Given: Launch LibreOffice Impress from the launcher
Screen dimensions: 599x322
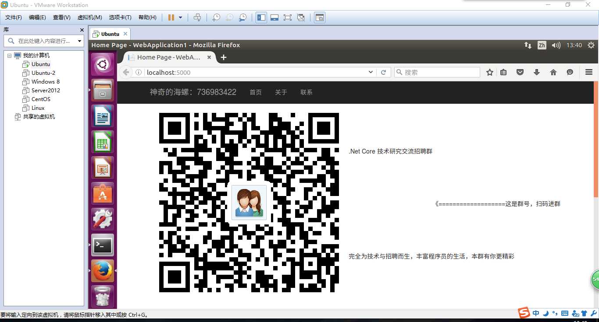Looking at the screenshot, I should coord(103,168).
